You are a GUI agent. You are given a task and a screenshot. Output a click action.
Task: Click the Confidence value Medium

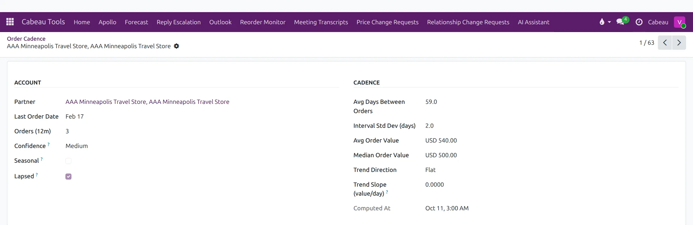77,146
